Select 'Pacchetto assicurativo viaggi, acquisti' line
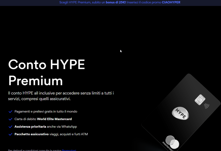Image resolution: width=221 pixels, height=151 pixels. pos(51,134)
